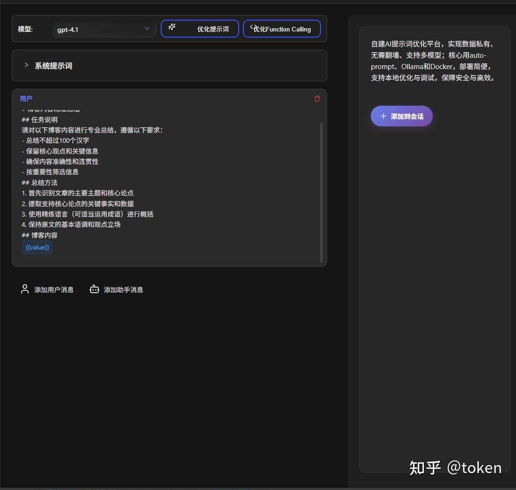516x490 pixels.
Task: Click the person icon beside 添加用户消息
Action: click(25, 289)
